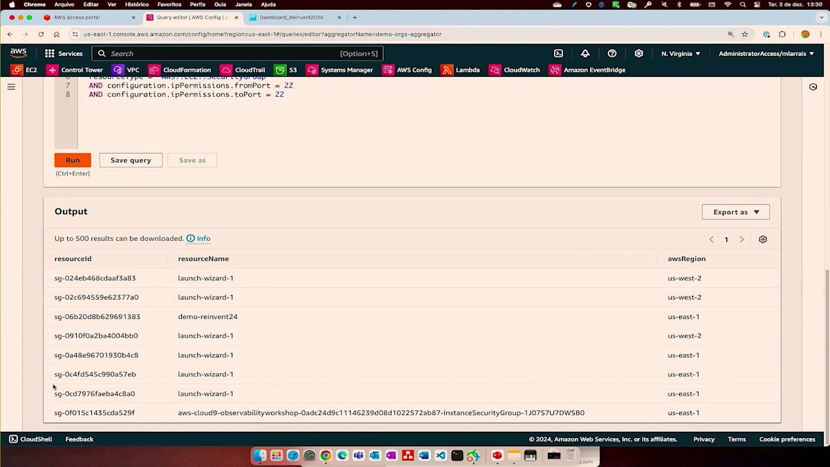
Task: Click awsRegion column header
Action: coord(687,259)
